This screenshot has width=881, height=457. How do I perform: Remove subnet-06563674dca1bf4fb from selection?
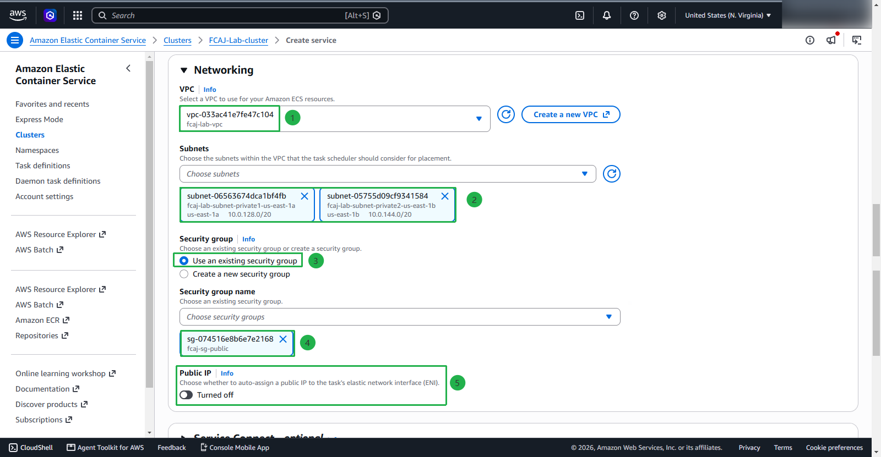coord(304,196)
